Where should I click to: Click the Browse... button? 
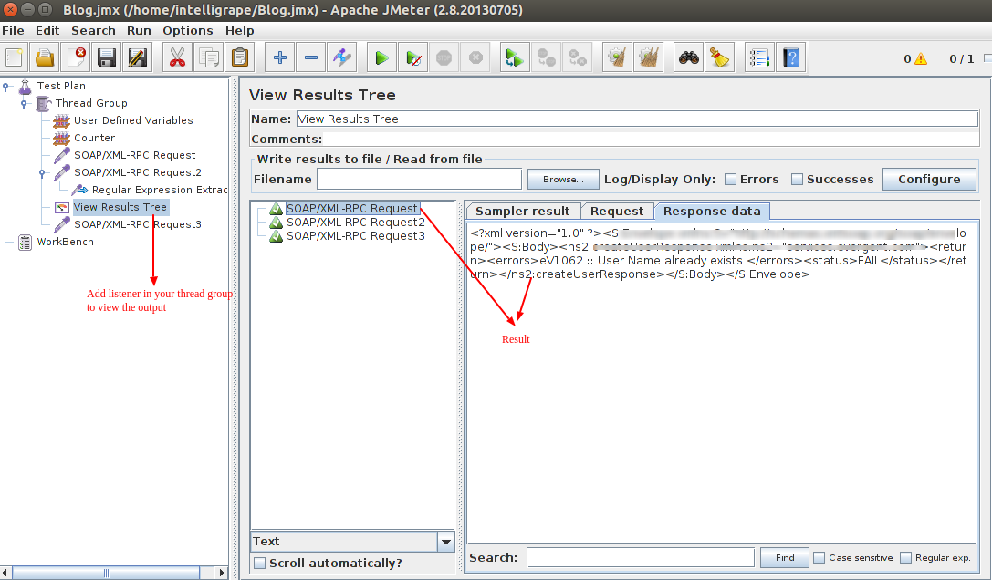click(563, 180)
